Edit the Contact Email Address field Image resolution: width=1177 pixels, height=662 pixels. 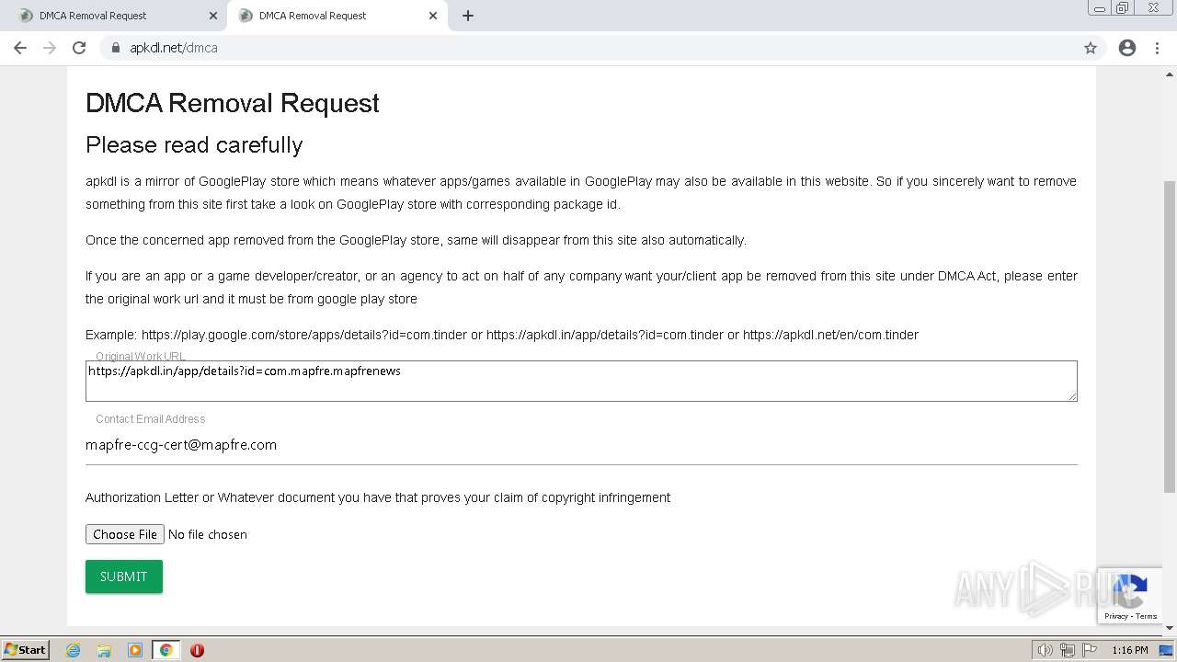[x=581, y=445]
